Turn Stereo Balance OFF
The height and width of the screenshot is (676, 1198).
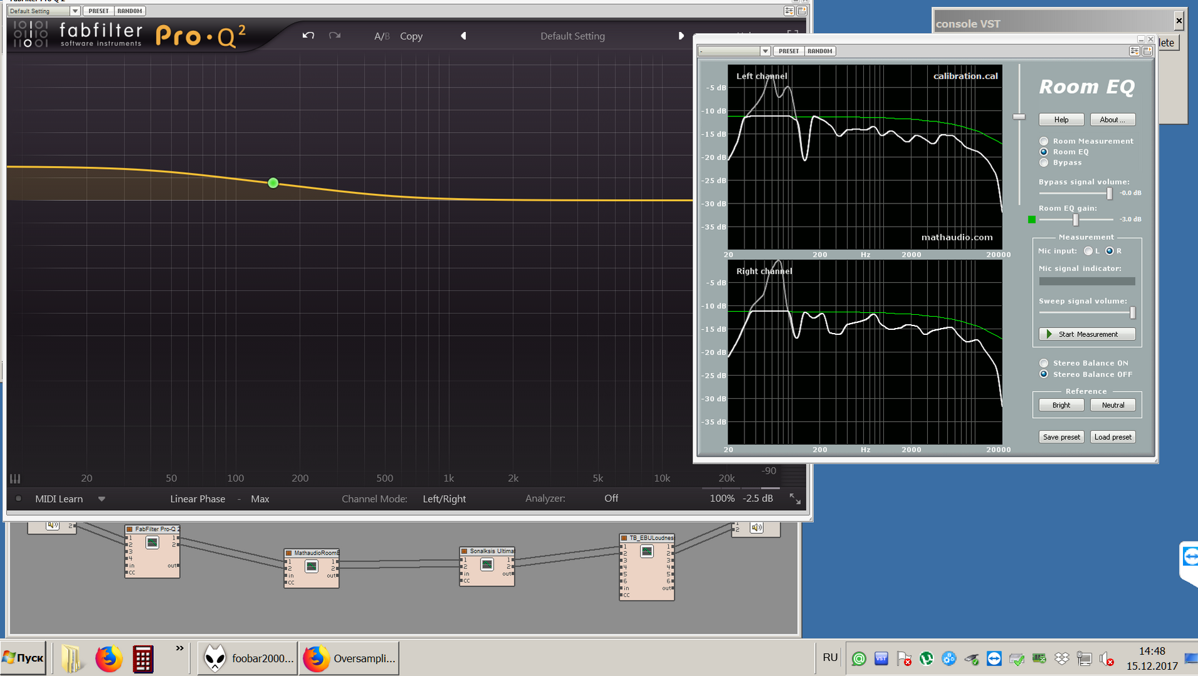tap(1043, 374)
